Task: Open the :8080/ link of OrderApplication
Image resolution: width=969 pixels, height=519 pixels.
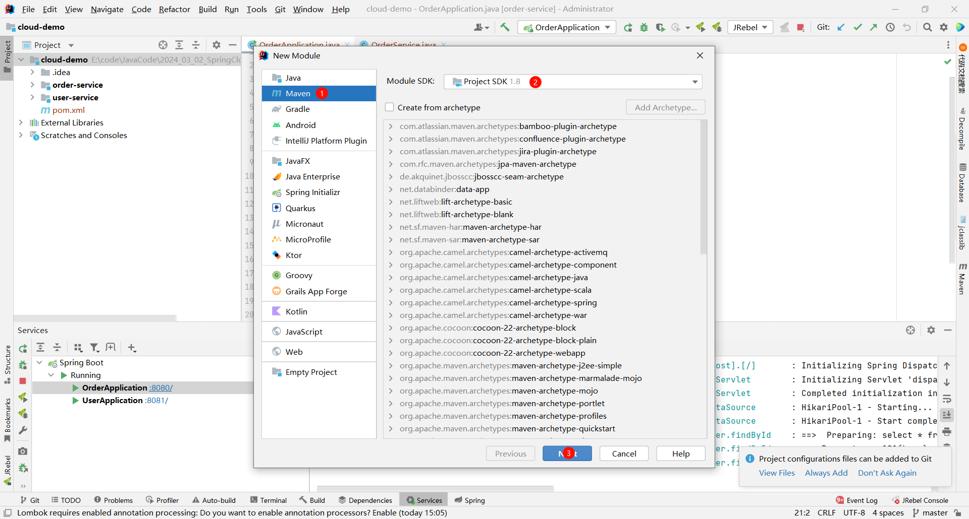Action: click(161, 387)
